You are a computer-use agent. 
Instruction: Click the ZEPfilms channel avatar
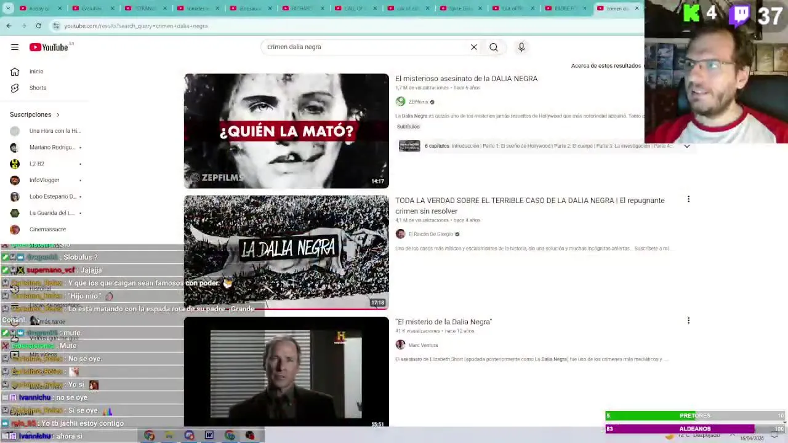pos(400,102)
